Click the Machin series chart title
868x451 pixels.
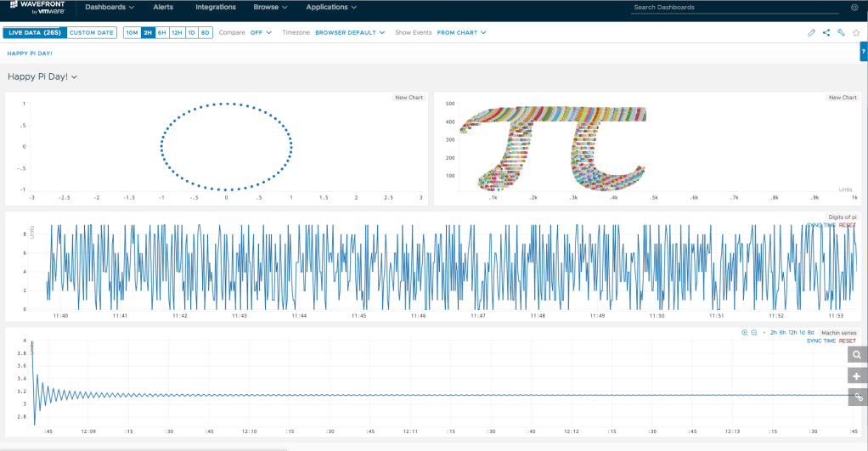pos(838,333)
